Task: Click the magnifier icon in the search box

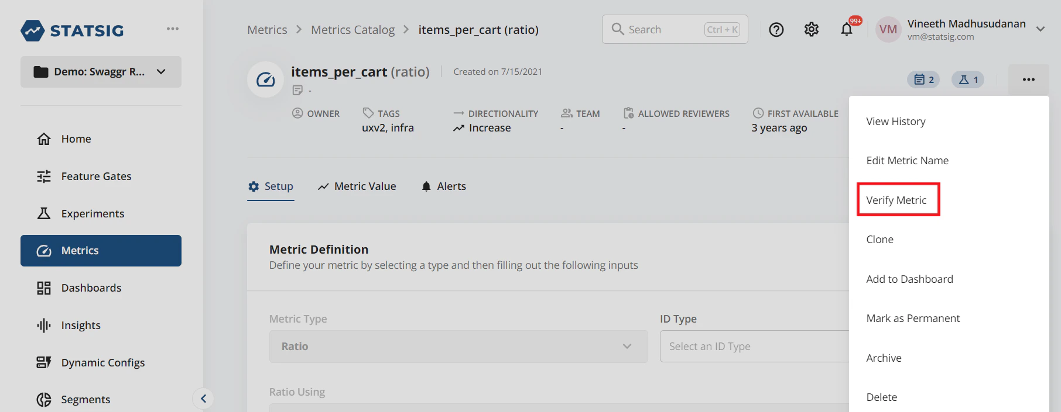Action: click(x=617, y=29)
